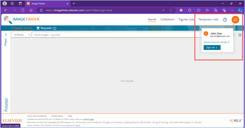The height and width of the screenshot is (128, 245).
Task: Add page to favorites star icon
Action: pos(171,10)
